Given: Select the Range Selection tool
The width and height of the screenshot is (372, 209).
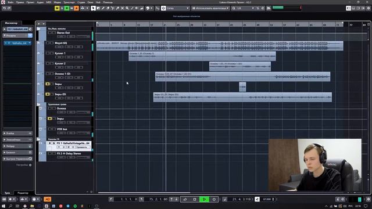Looking at the screenshot, I should 98,8.
